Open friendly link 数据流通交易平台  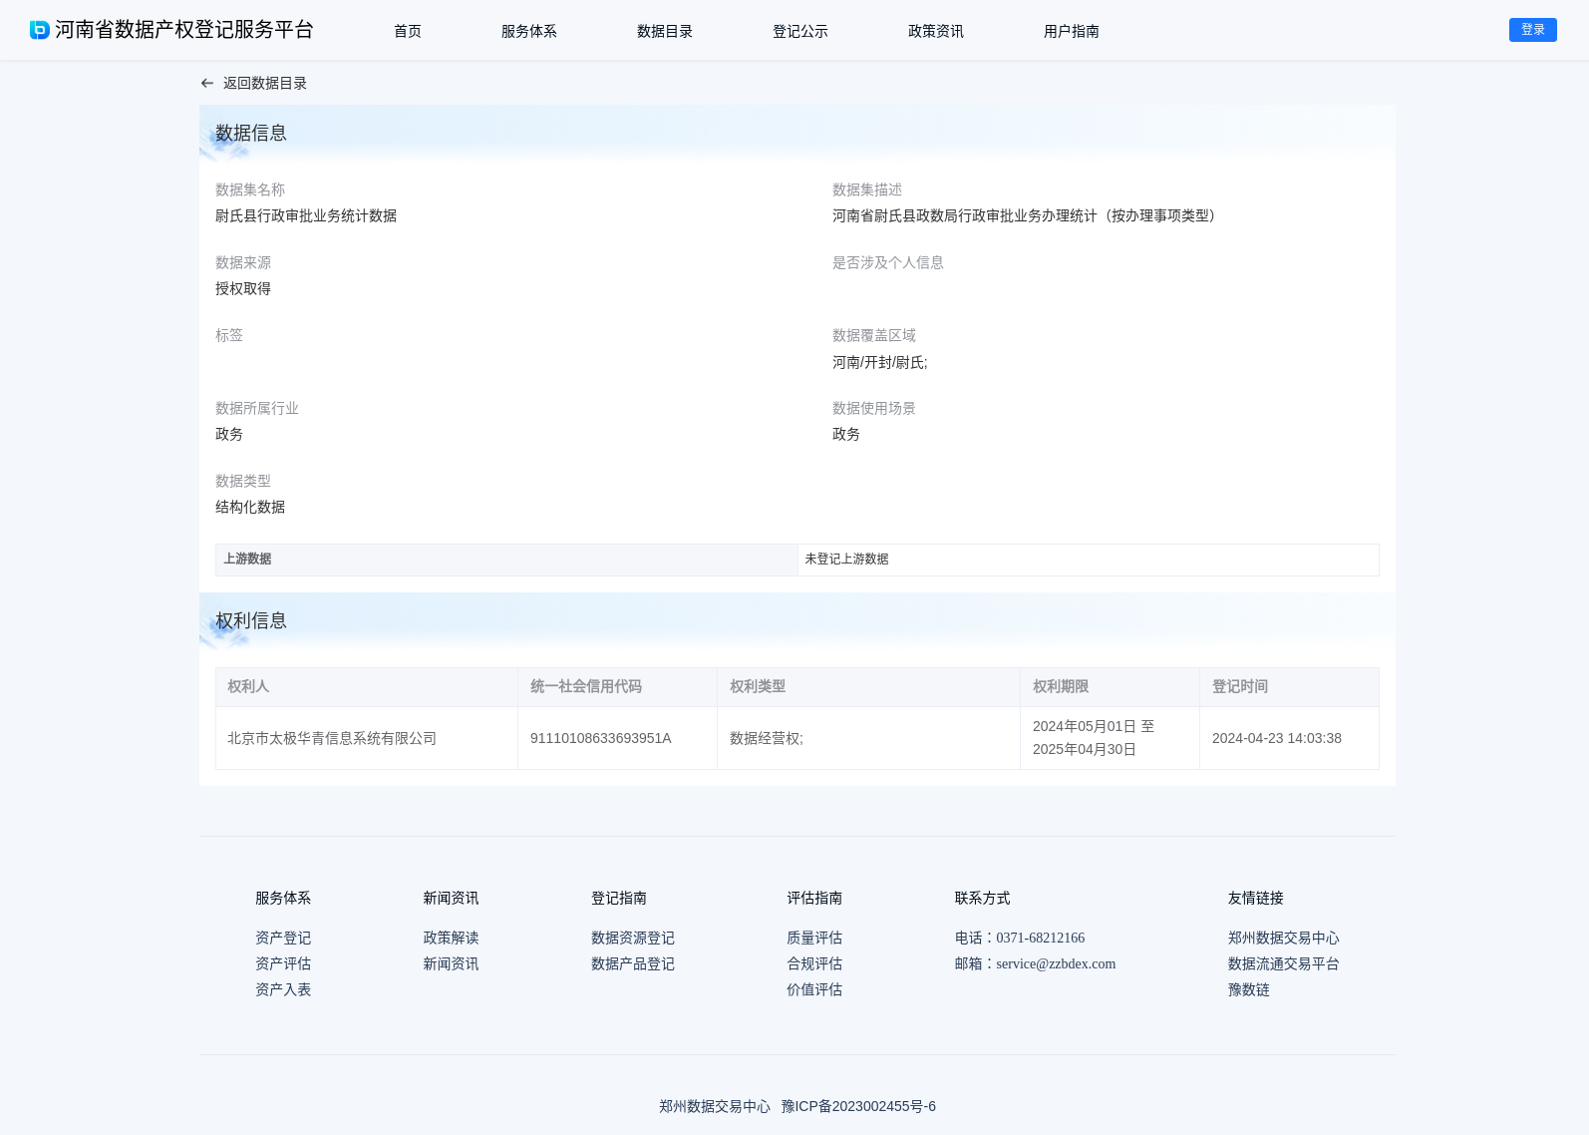tap(1284, 963)
